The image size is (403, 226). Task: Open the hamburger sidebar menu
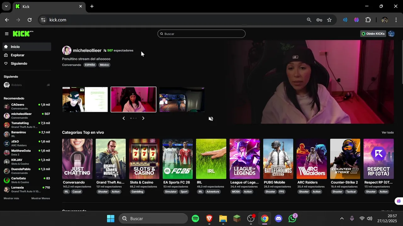(7, 34)
